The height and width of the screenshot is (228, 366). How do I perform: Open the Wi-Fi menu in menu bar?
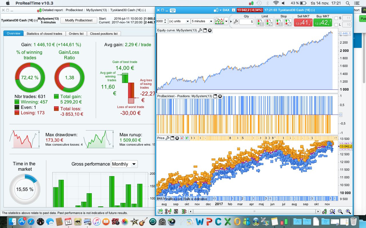point(276,3)
